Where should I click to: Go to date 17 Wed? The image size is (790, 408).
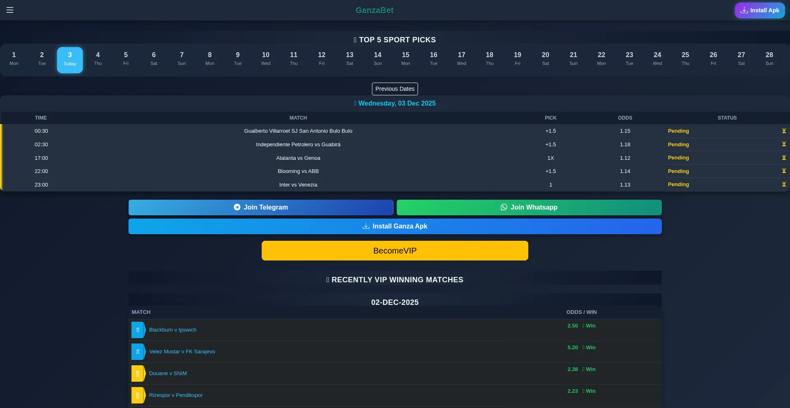click(x=462, y=58)
